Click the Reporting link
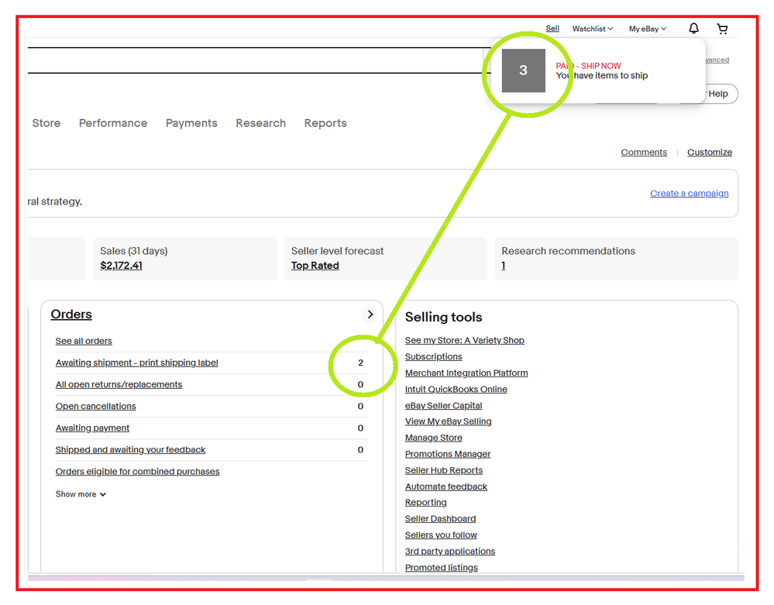 [425, 502]
